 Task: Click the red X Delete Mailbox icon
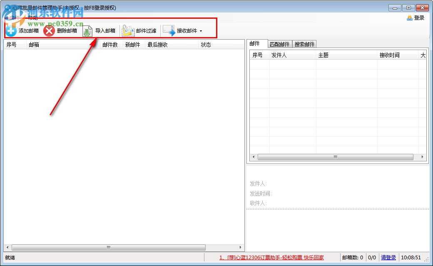49,31
